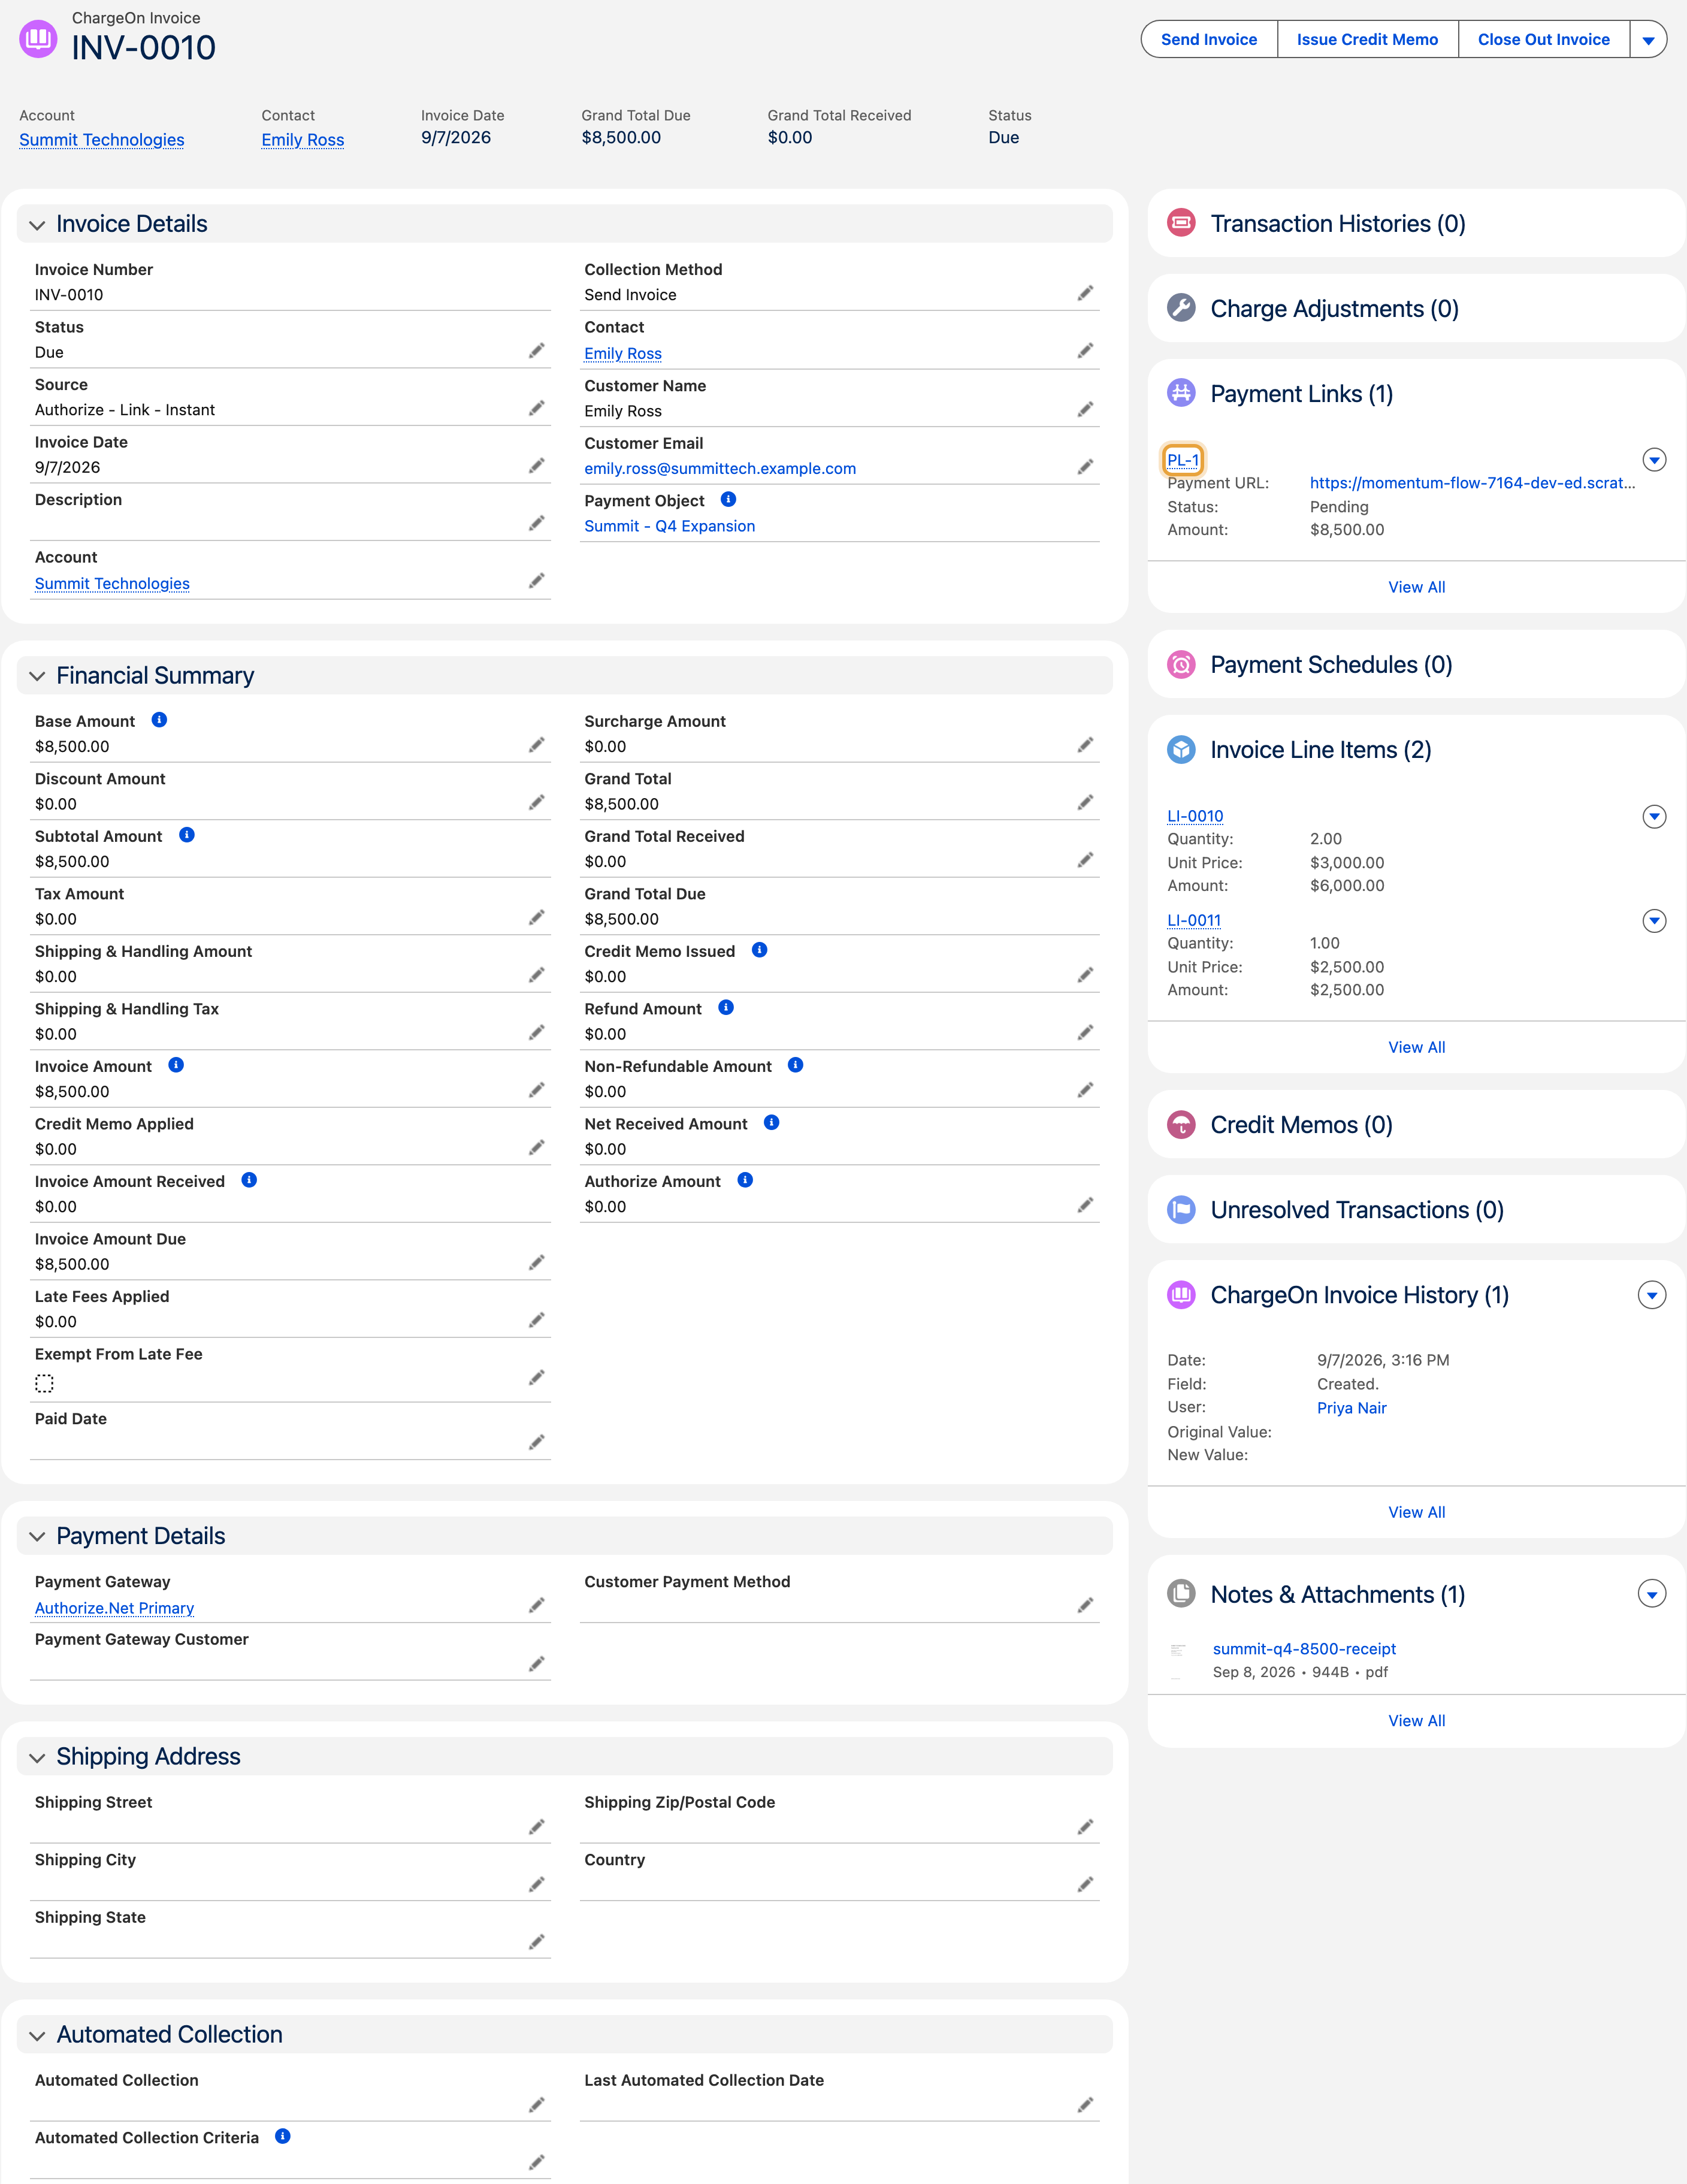Open Credit Memos related list
The height and width of the screenshot is (2184, 1687).
1301,1125
